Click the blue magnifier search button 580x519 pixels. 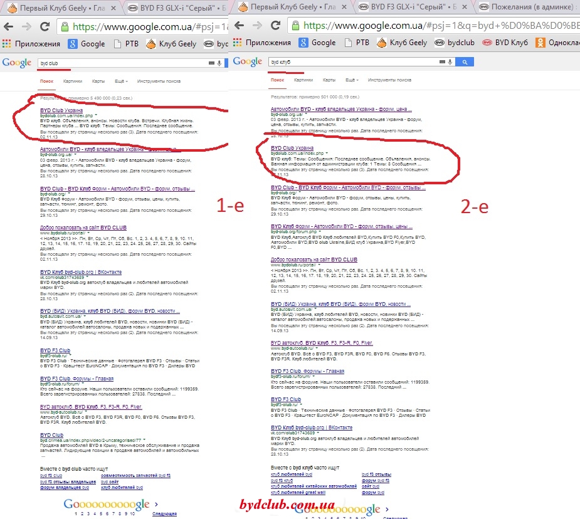coord(464,62)
